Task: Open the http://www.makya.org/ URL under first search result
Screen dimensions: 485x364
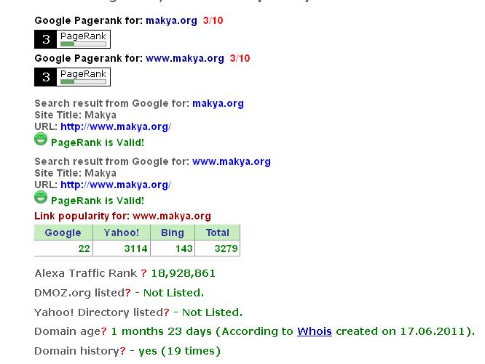Action: coord(116,127)
